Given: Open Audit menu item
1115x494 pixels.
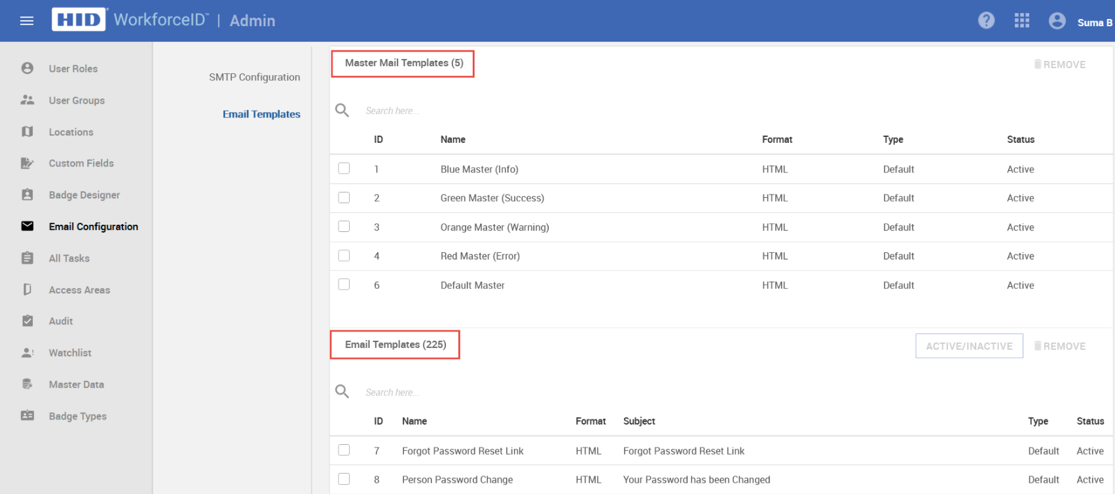Looking at the screenshot, I should click(x=61, y=321).
